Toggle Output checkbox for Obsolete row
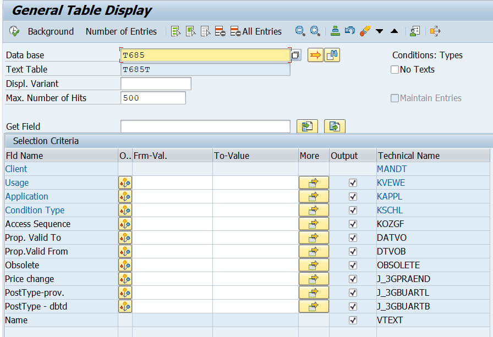 click(353, 266)
